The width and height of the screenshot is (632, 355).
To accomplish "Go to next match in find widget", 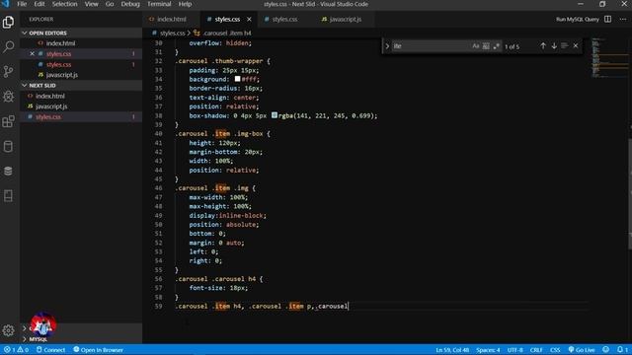I will 554,46.
